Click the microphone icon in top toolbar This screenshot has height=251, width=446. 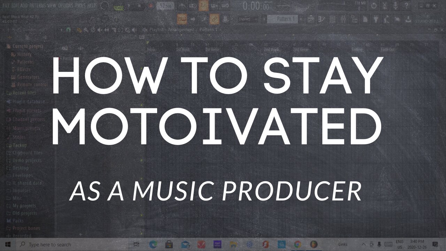[x=395, y=6]
